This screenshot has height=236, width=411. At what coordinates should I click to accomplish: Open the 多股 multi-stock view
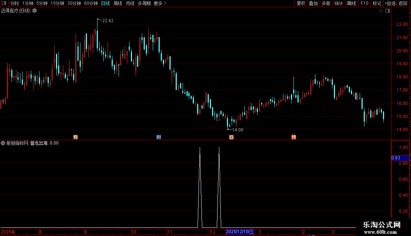pyautogui.click(x=326, y=3)
